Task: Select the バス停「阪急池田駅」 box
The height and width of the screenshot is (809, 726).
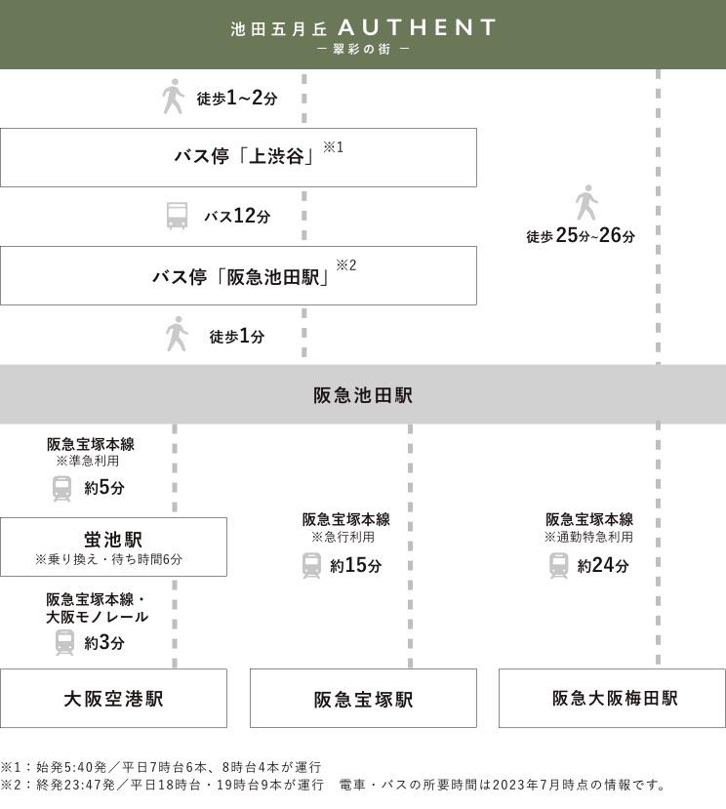Action: [x=238, y=275]
